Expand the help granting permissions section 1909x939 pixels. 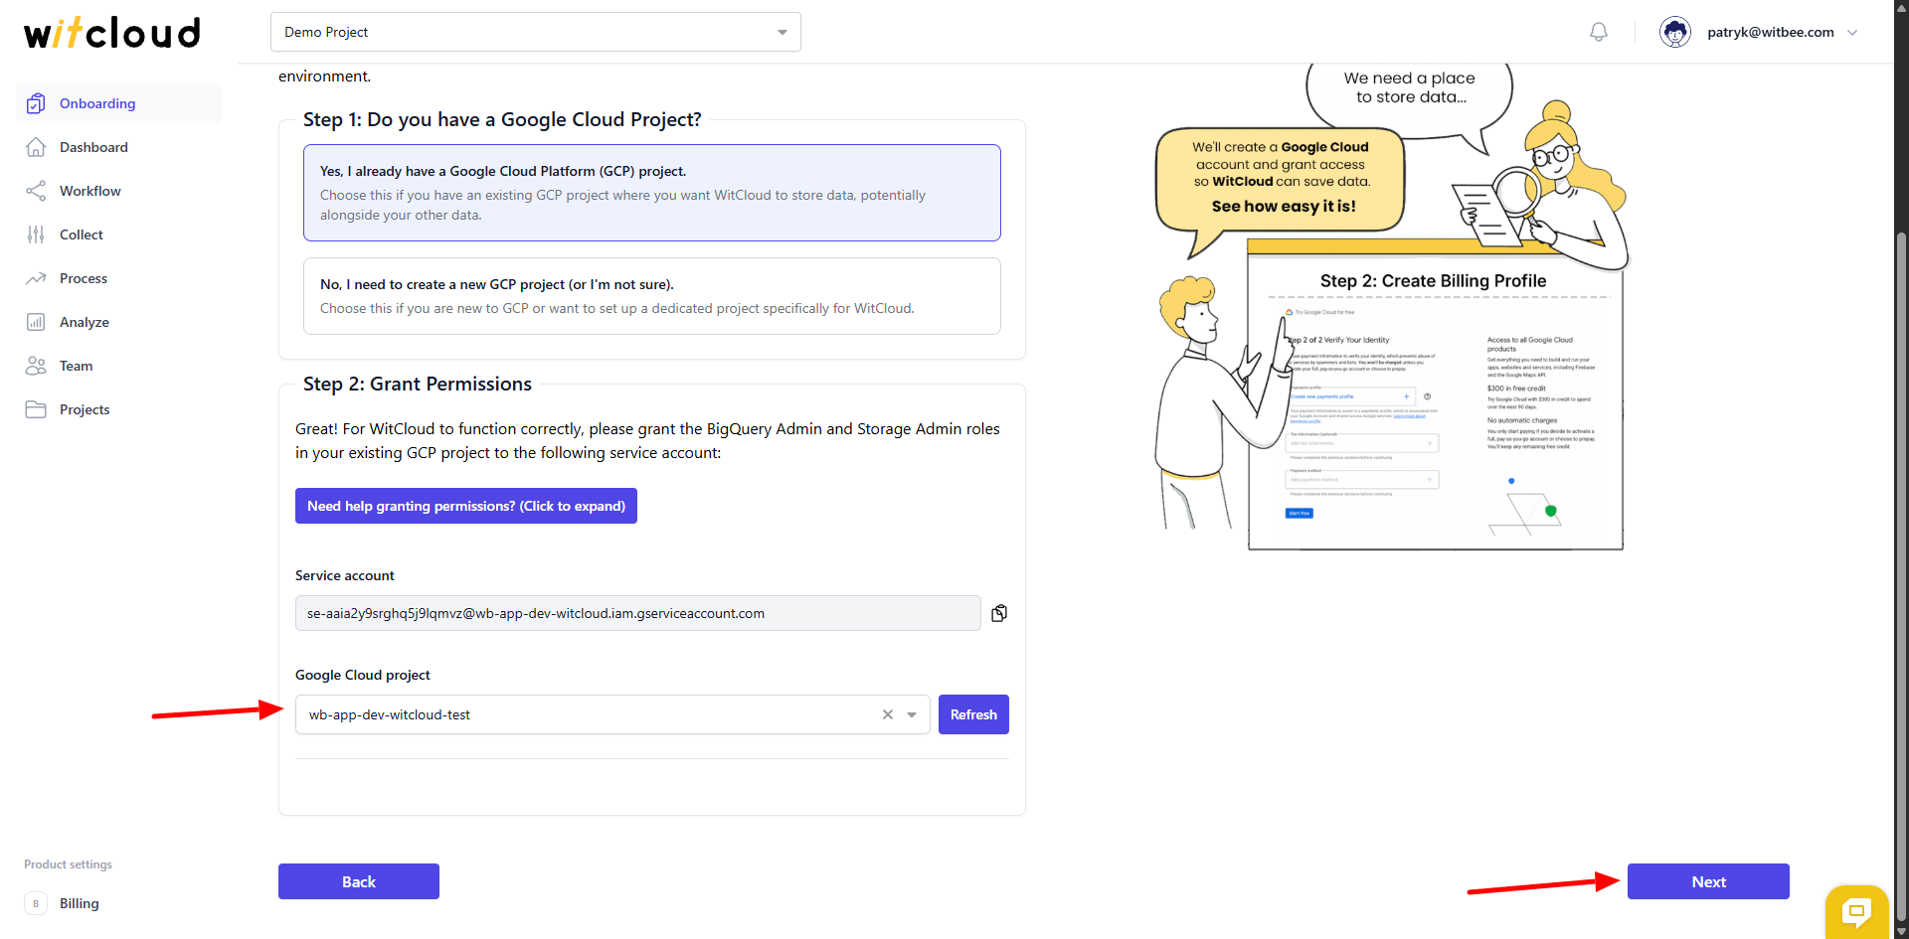[465, 506]
